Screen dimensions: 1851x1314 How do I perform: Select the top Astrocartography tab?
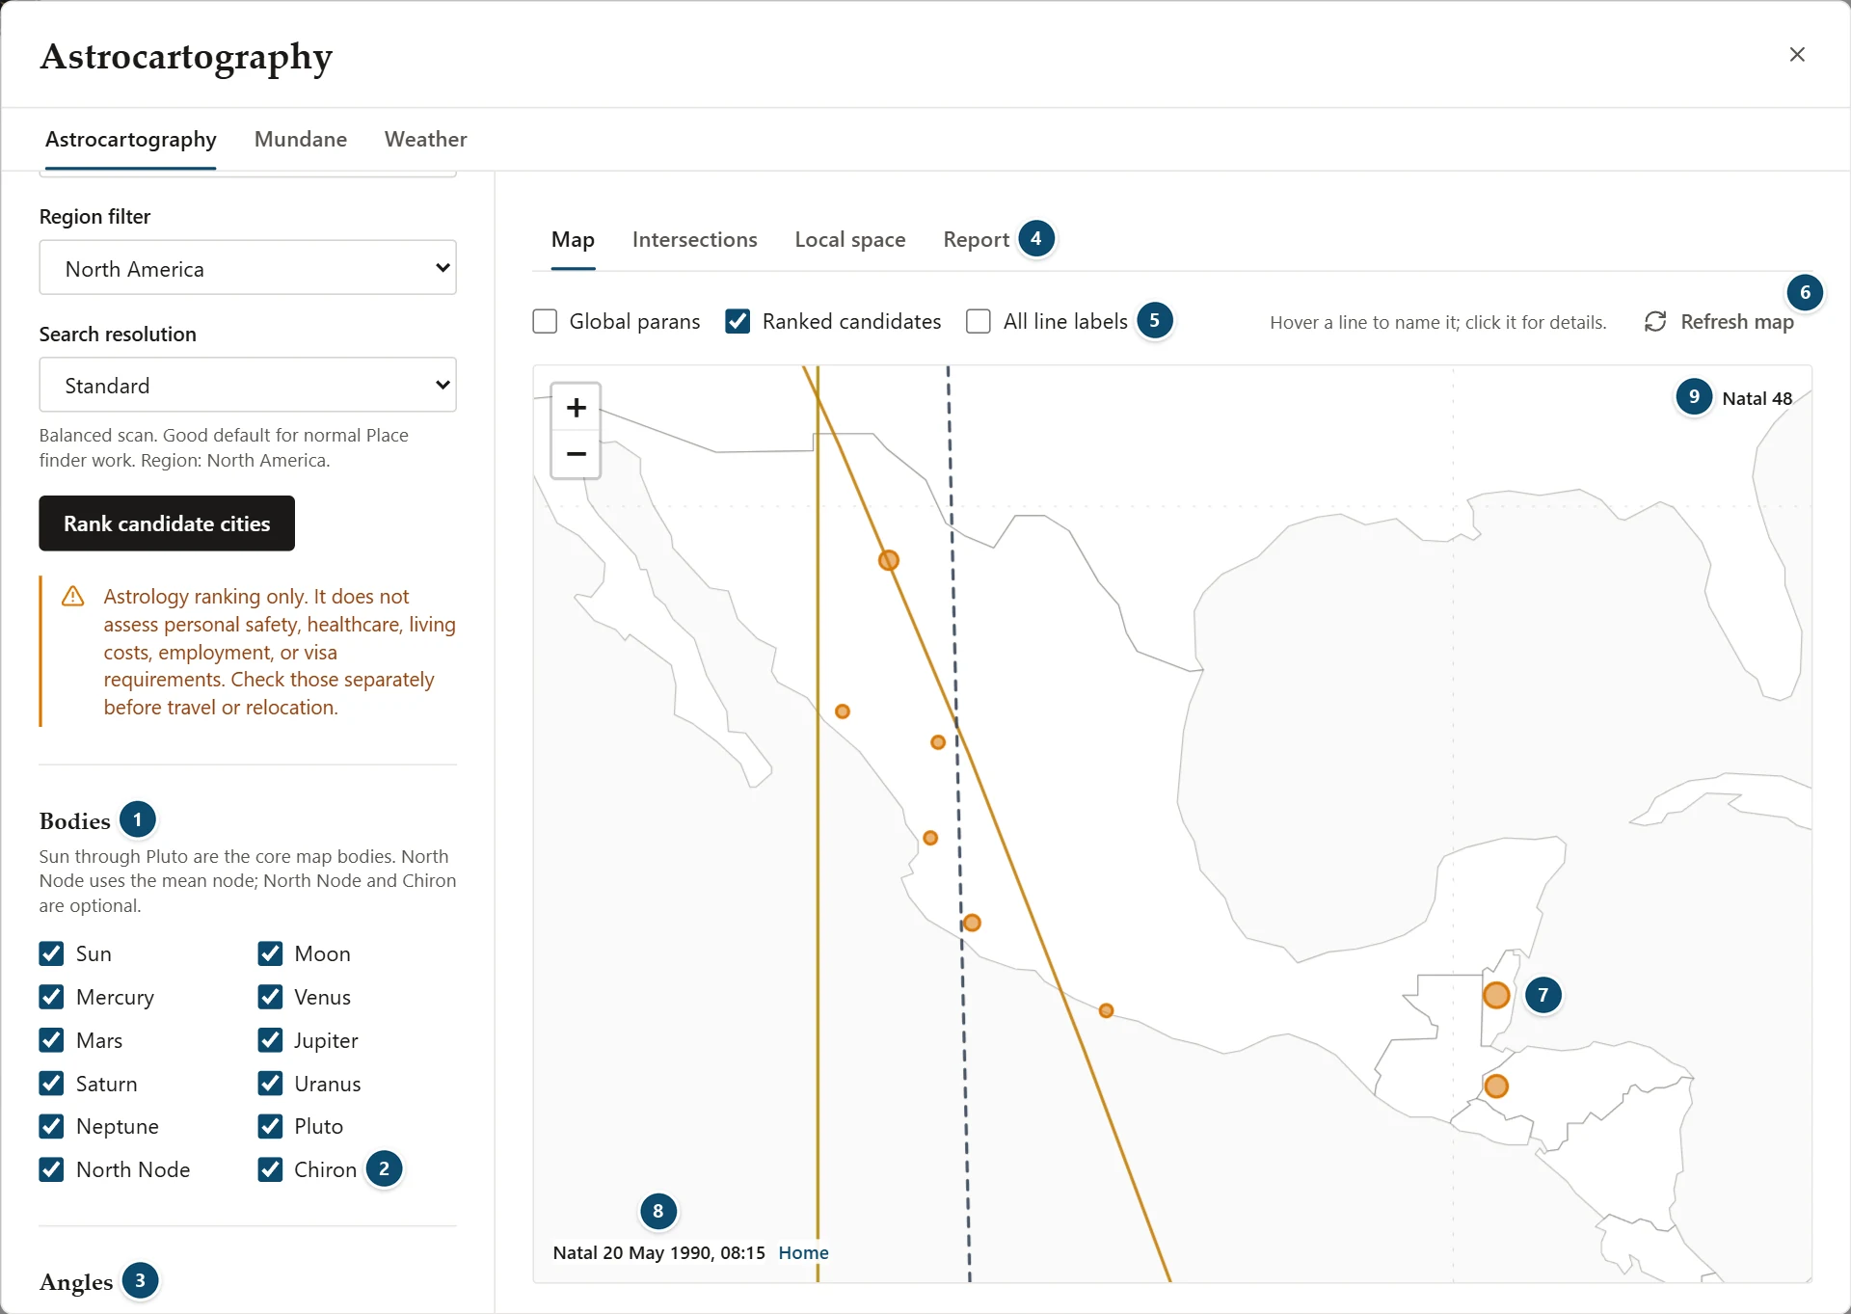(x=130, y=139)
